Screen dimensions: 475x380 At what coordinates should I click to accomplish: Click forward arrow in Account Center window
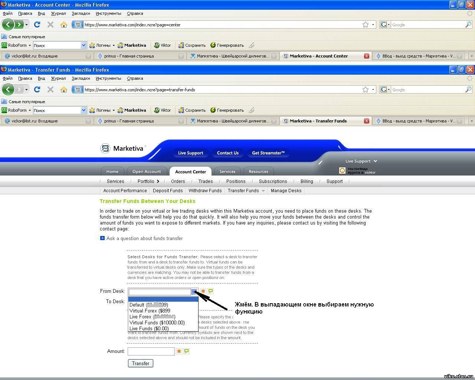19,24
